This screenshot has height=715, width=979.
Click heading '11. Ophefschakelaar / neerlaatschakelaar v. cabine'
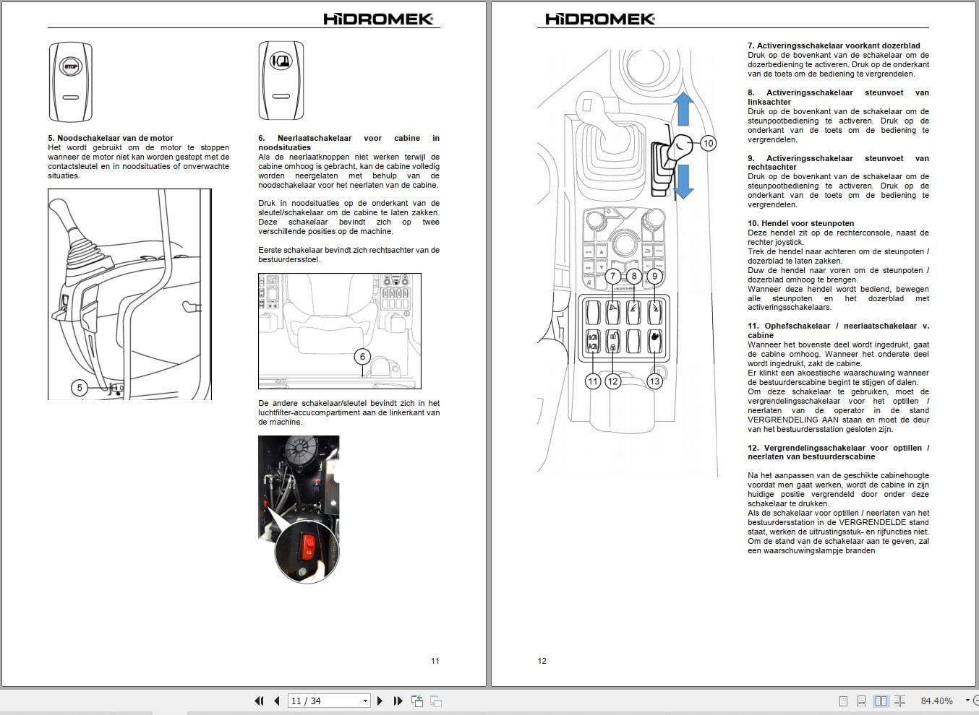pyautogui.click(x=838, y=330)
